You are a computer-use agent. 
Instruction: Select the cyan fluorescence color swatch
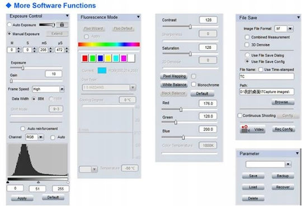pyautogui.click(x=116, y=58)
